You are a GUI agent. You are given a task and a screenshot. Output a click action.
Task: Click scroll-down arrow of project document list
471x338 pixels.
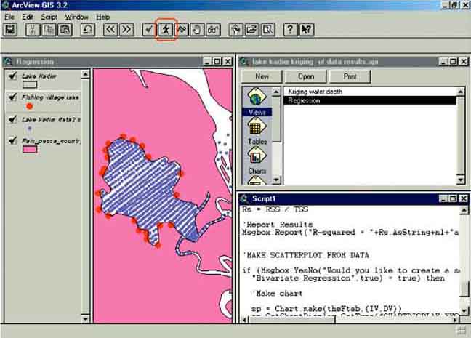tap(461, 180)
